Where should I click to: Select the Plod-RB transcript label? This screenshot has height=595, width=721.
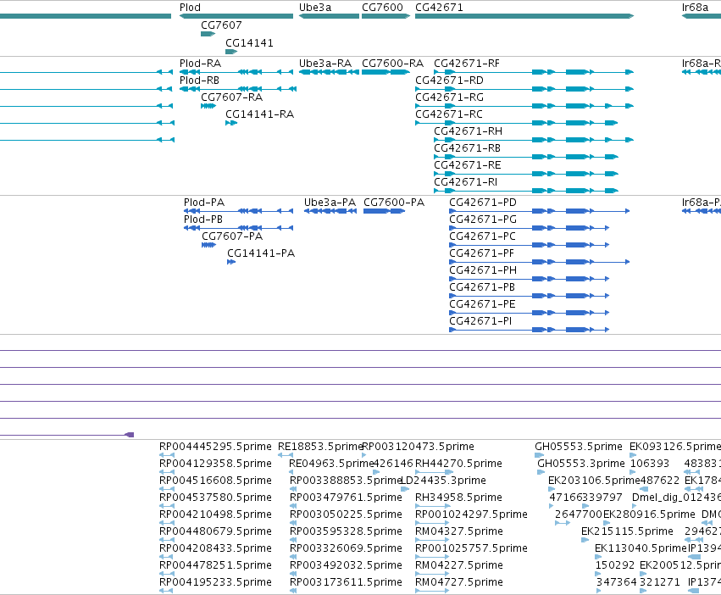[200, 80]
